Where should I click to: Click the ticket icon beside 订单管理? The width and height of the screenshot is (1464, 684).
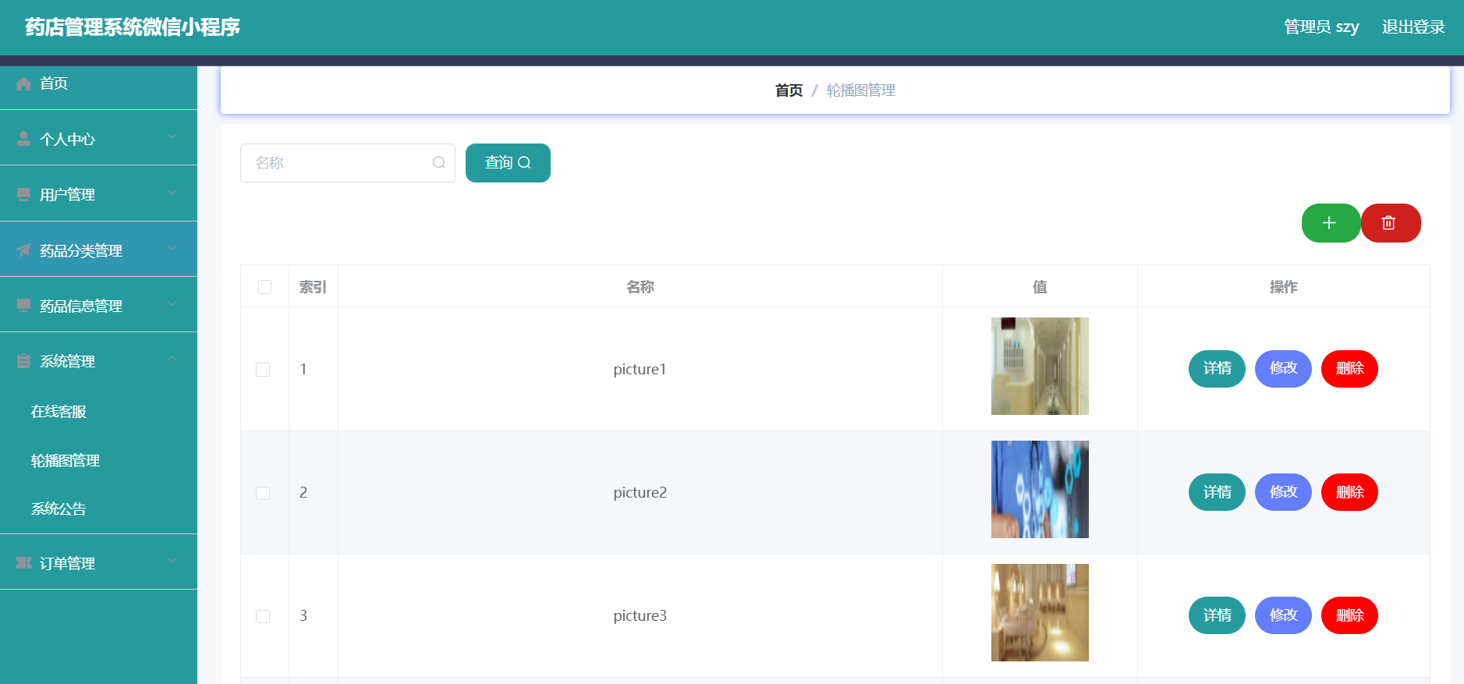pos(23,563)
